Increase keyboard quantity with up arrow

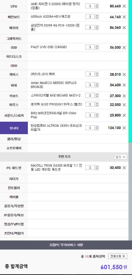[97, 94]
